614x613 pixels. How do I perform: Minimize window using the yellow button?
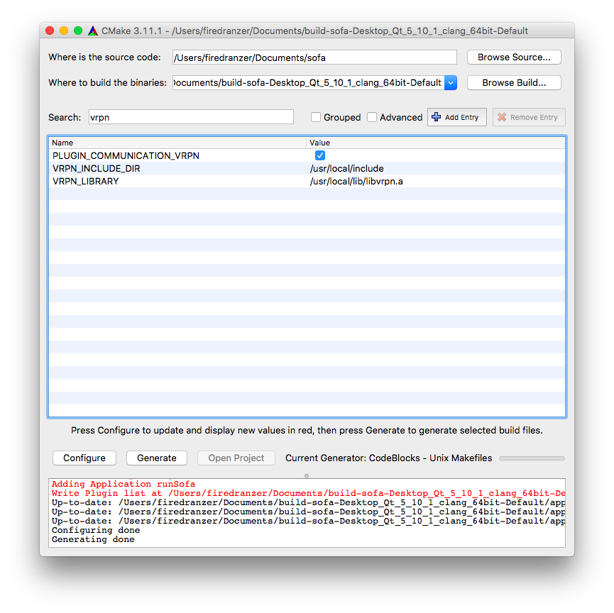click(x=64, y=31)
